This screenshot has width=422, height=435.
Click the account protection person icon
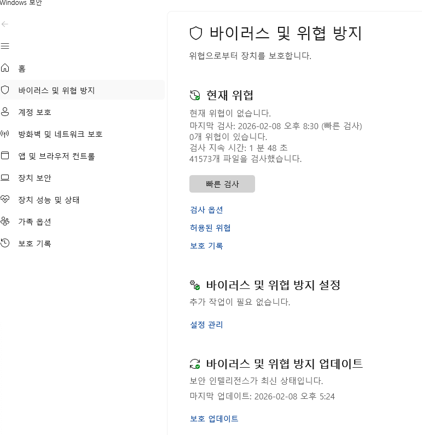click(x=5, y=112)
